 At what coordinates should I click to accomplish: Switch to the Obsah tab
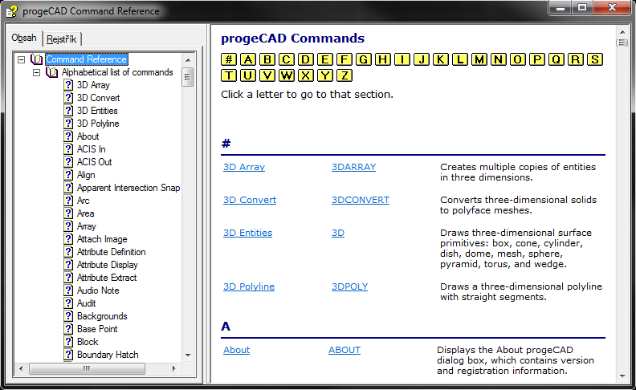(24, 38)
